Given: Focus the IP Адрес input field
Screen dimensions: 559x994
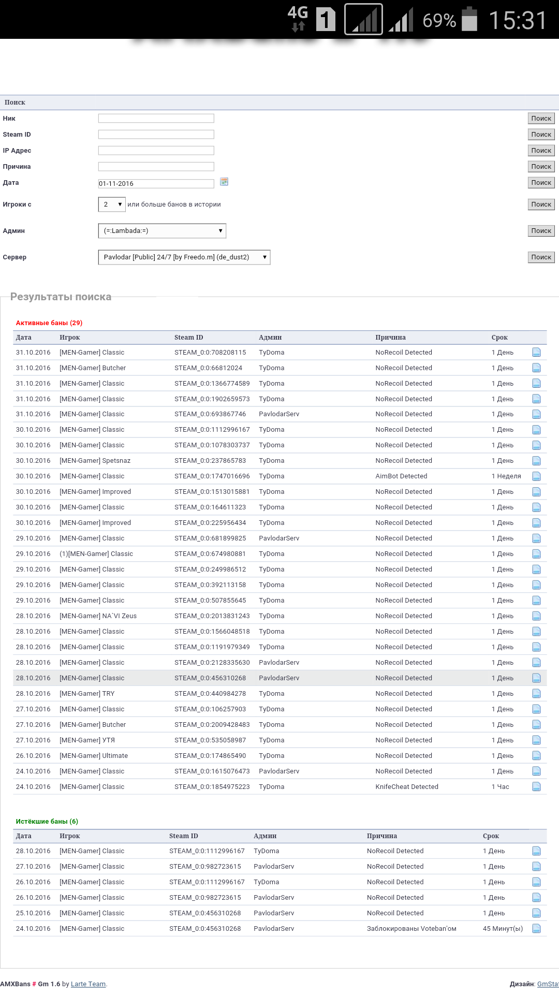Looking at the screenshot, I should point(156,151).
